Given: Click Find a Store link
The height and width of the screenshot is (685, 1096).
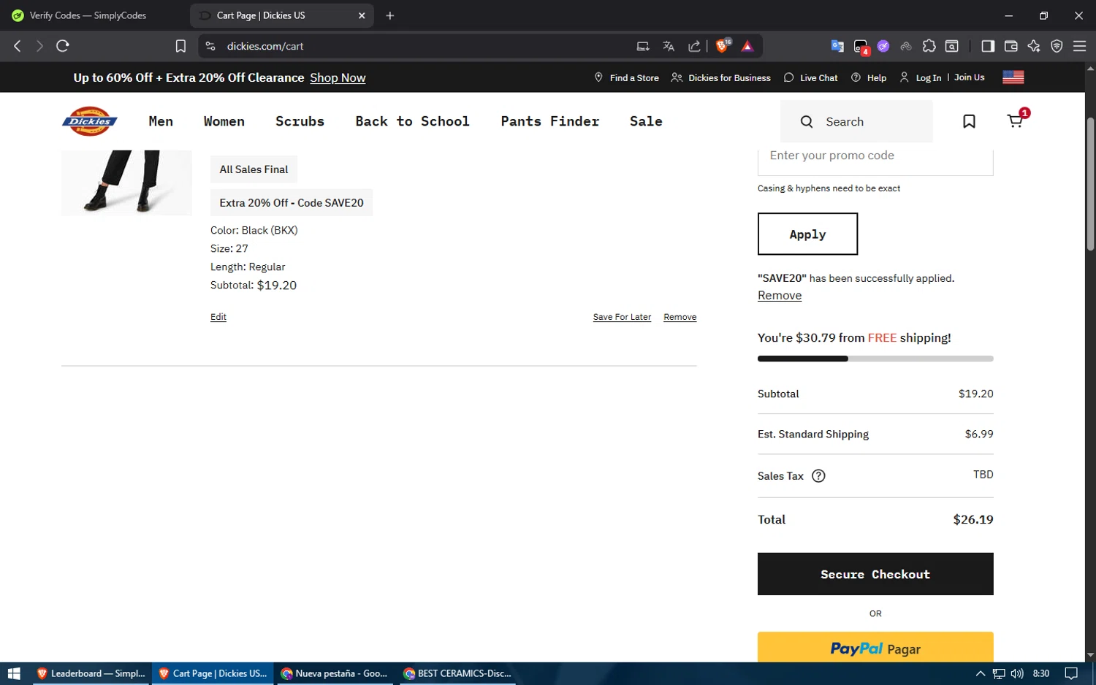Looking at the screenshot, I should tap(626, 77).
